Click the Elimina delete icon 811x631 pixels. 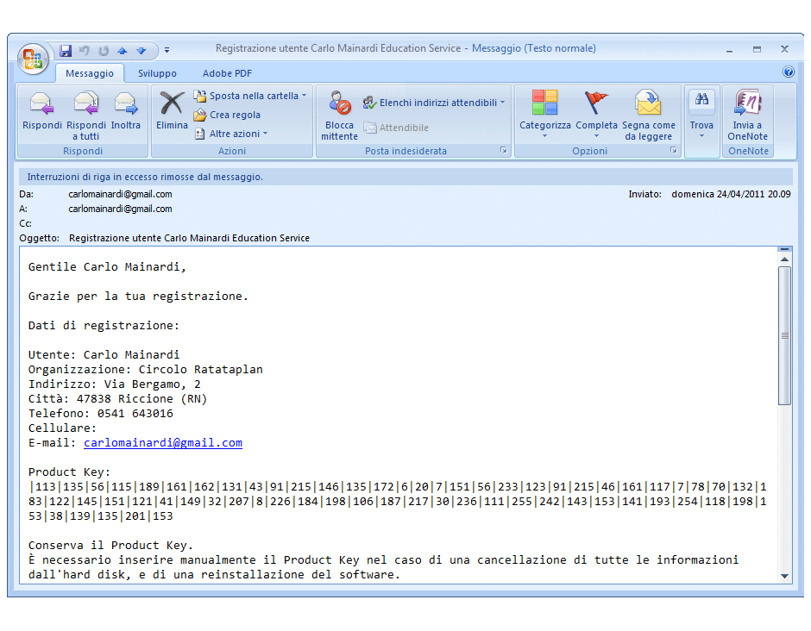pos(172,103)
